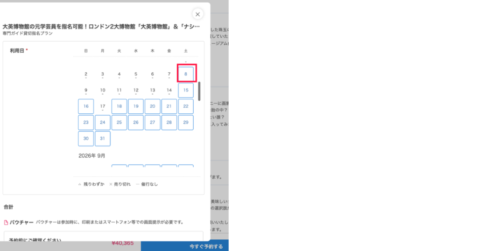Click the 専門ガイド貸切指名プラン subtitle
This screenshot has height=251, width=478.
[28, 33]
